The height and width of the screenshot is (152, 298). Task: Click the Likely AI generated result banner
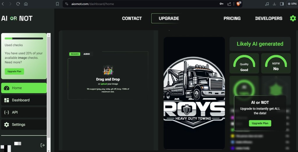(260, 44)
